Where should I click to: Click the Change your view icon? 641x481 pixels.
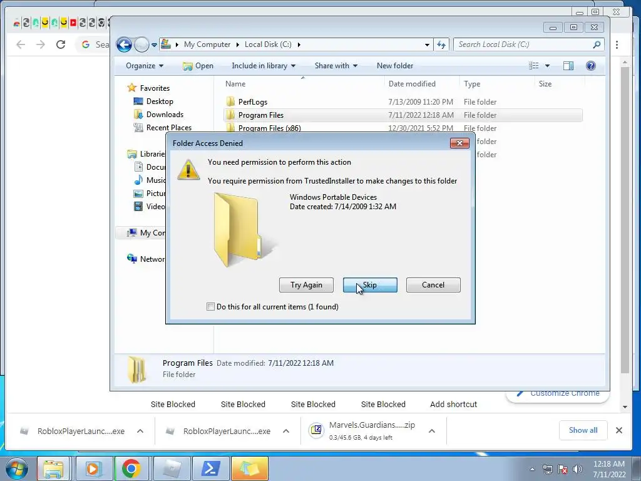(x=534, y=65)
